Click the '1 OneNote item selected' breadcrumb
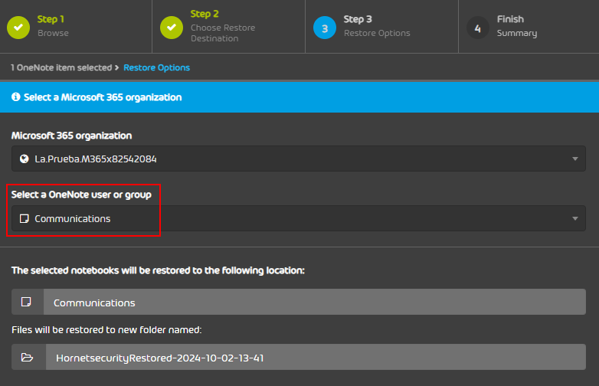Viewport: 599px width, 386px height. (x=61, y=67)
